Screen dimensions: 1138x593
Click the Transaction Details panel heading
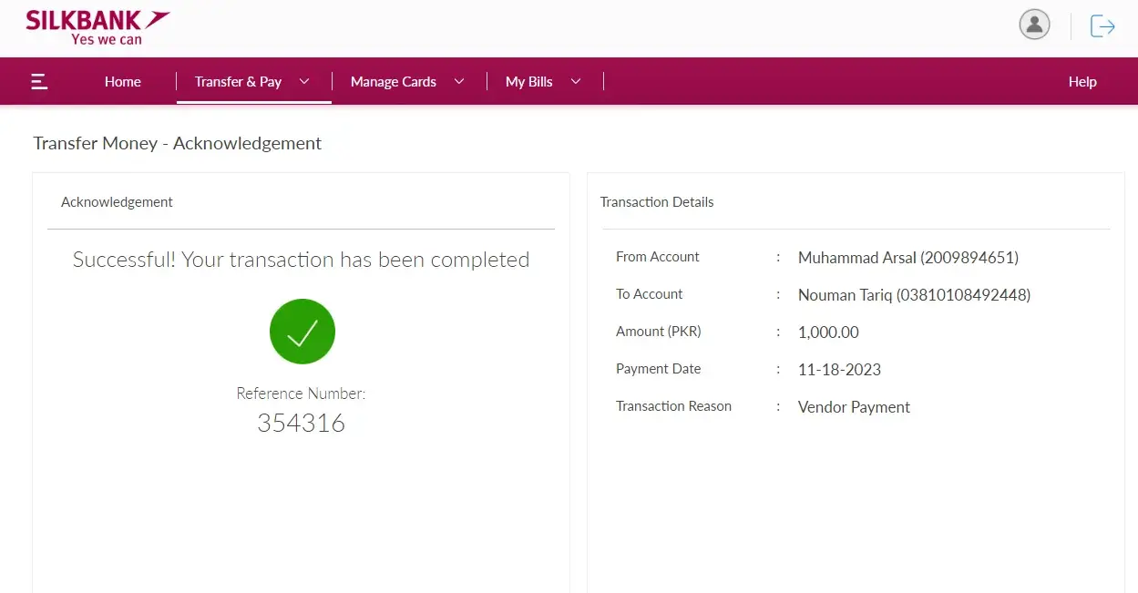pos(657,202)
